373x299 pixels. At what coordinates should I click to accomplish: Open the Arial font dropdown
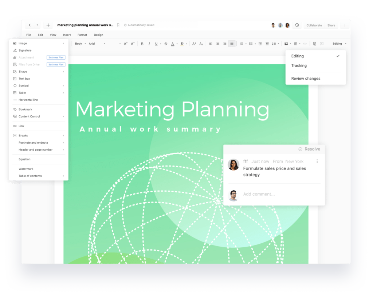[97, 44]
